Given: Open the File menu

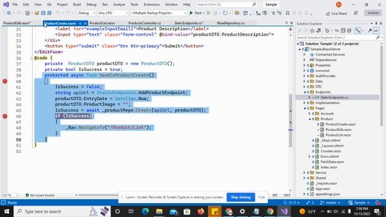Looking at the screenshot, I should [14, 4].
